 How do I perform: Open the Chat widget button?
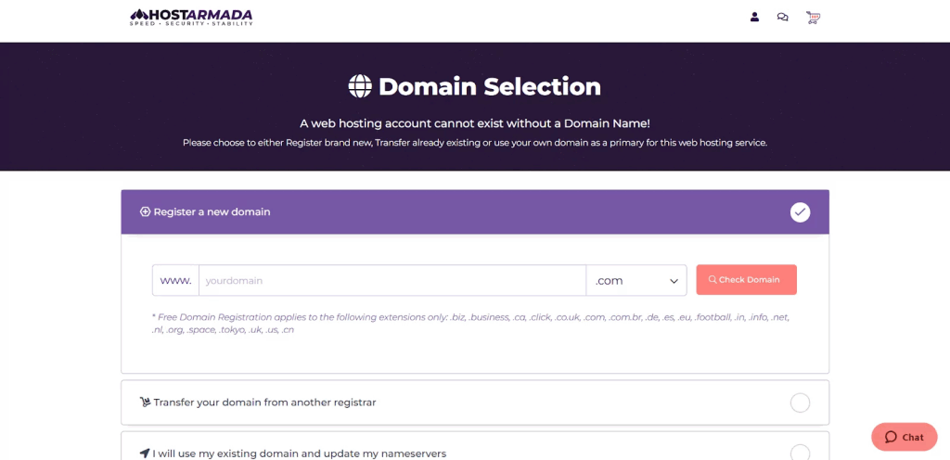(x=904, y=437)
